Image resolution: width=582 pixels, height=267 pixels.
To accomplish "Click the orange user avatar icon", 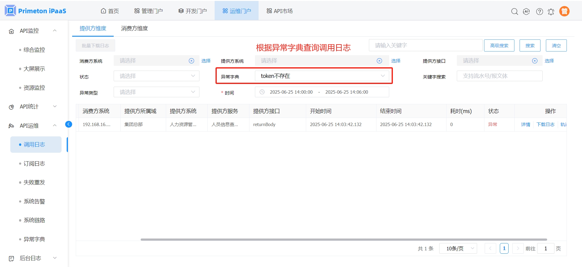I will [564, 11].
